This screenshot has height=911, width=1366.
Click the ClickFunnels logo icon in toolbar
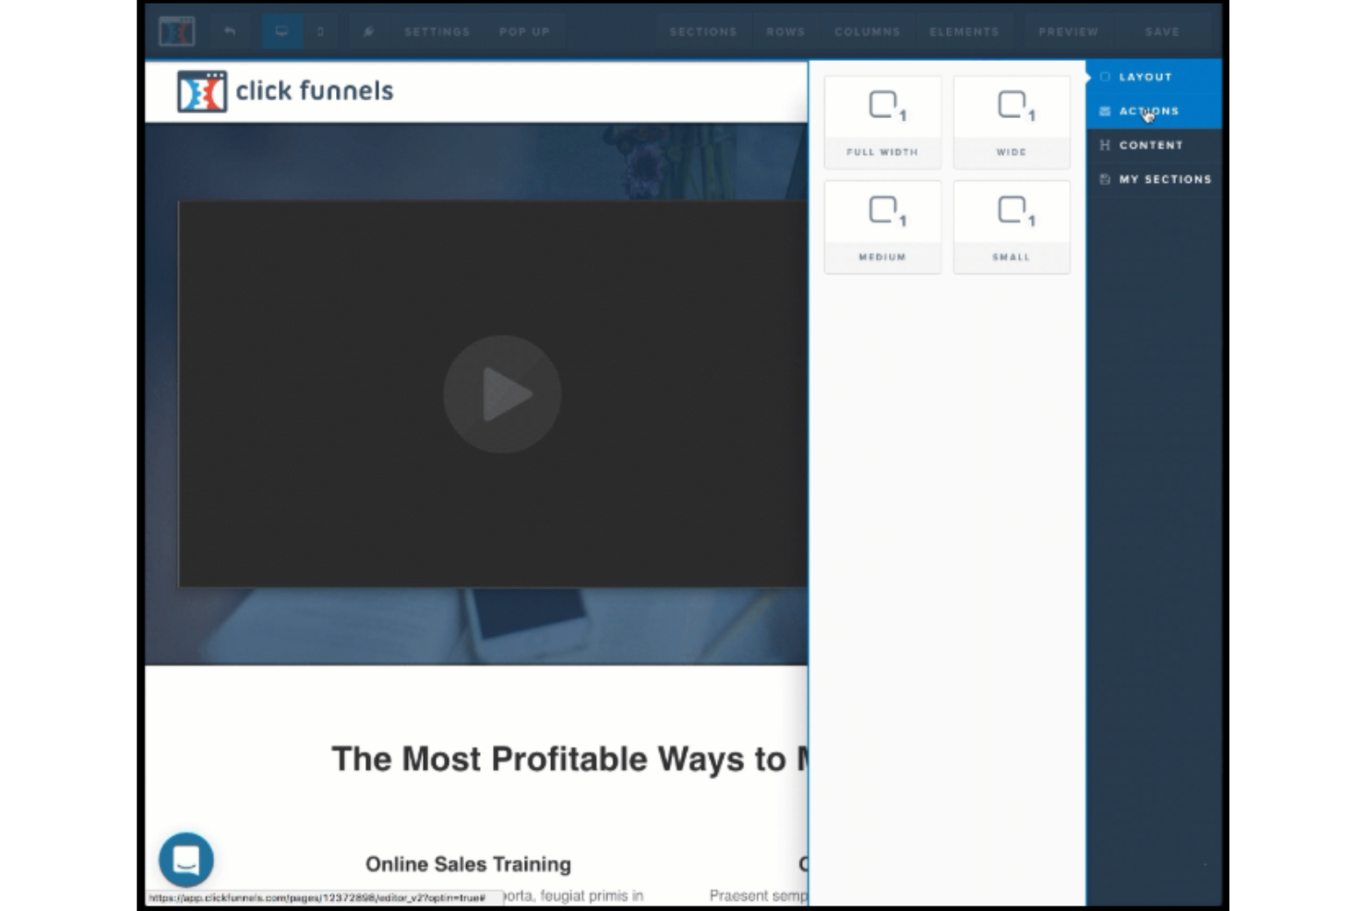point(177,30)
